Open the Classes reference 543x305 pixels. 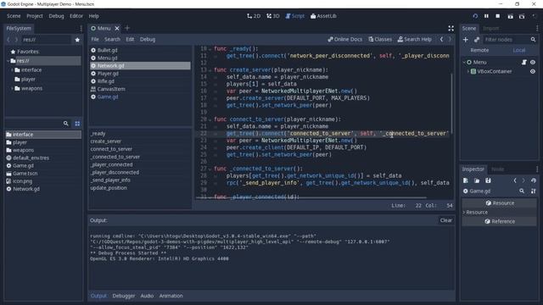380,40
